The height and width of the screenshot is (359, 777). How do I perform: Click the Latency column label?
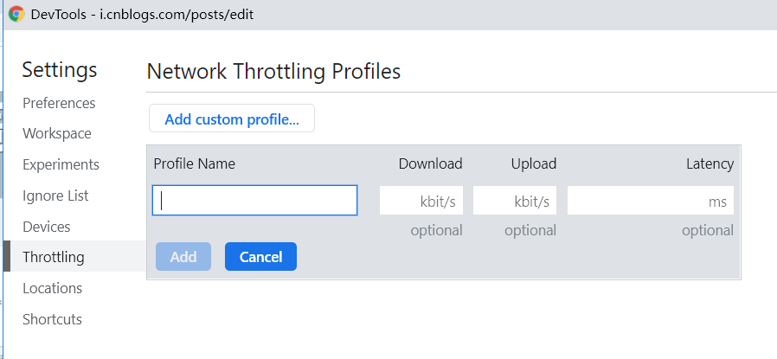click(x=710, y=163)
